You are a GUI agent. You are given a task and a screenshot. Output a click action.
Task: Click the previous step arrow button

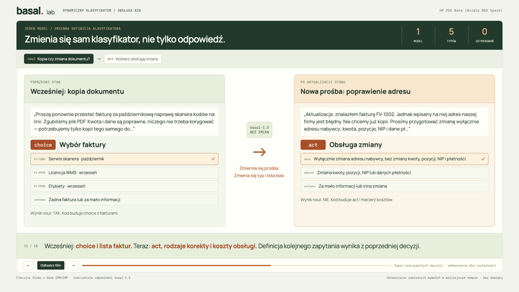[x=28, y=265]
